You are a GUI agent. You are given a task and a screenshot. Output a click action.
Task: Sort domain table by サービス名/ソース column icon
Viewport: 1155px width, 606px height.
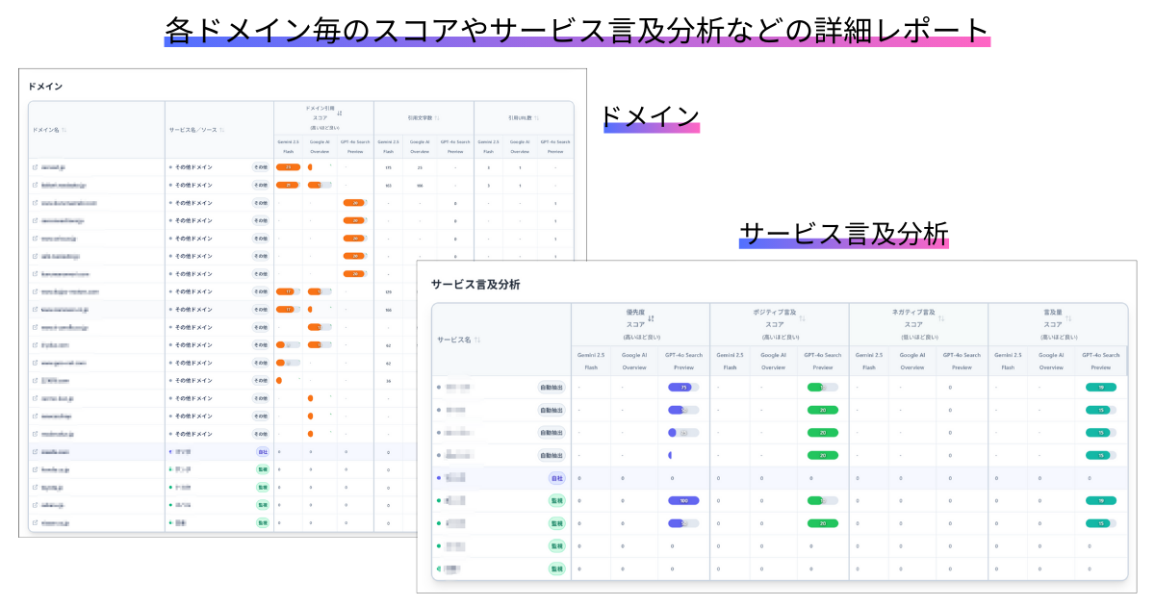tap(222, 130)
